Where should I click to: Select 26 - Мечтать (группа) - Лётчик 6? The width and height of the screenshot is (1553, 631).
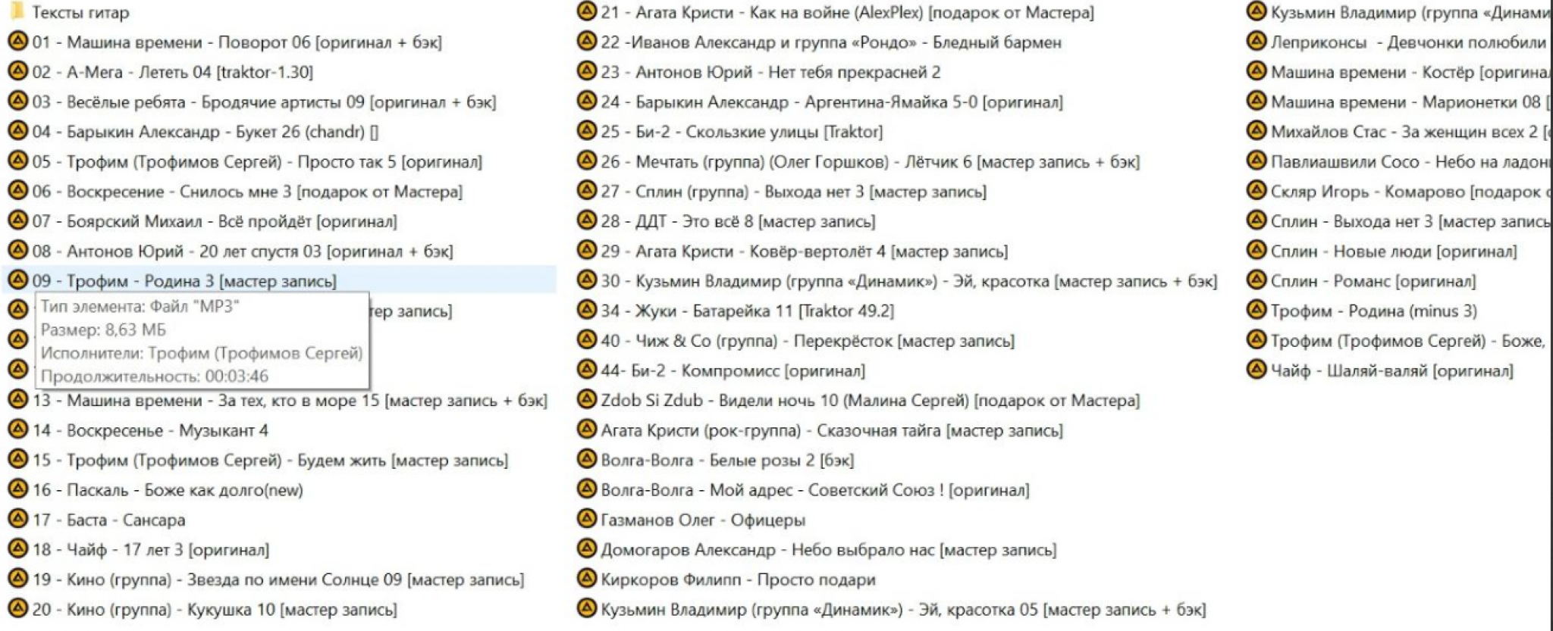[871, 161]
